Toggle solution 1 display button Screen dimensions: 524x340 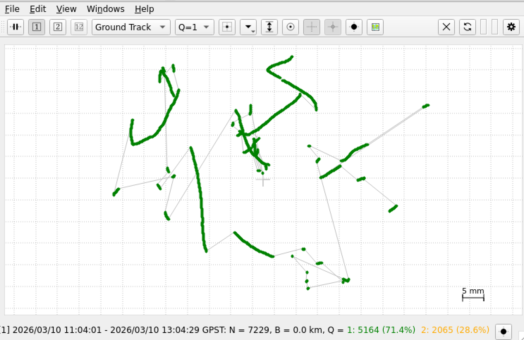click(x=37, y=27)
